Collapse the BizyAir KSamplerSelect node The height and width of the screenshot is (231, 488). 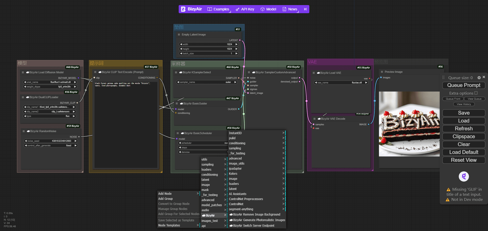point(176,72)
